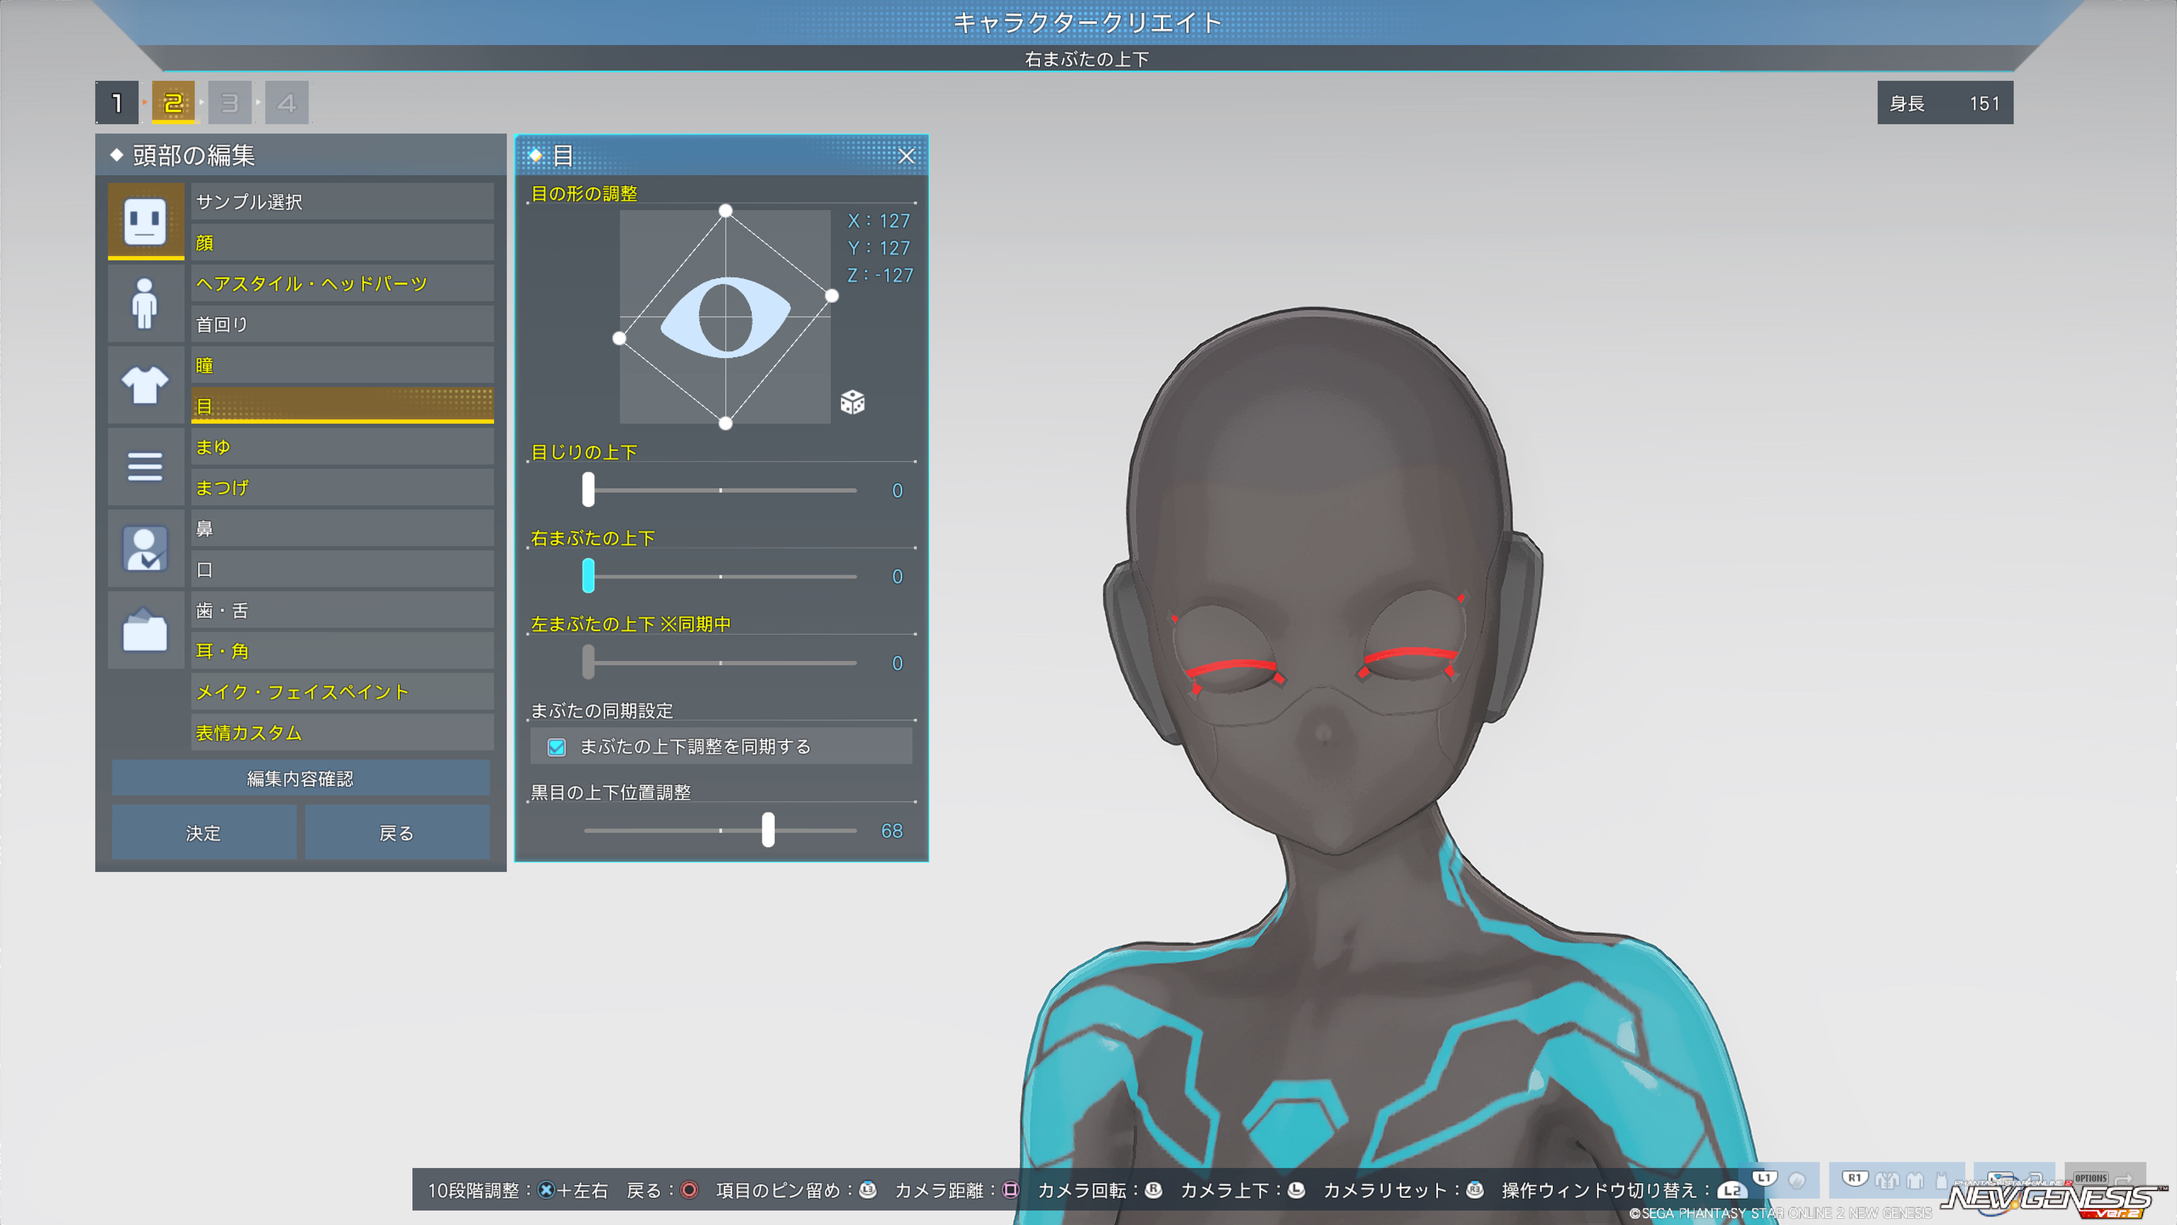The image size is (2177, 1225).
Task: Close the 目 eye panel
Action: tap(906, 157)
